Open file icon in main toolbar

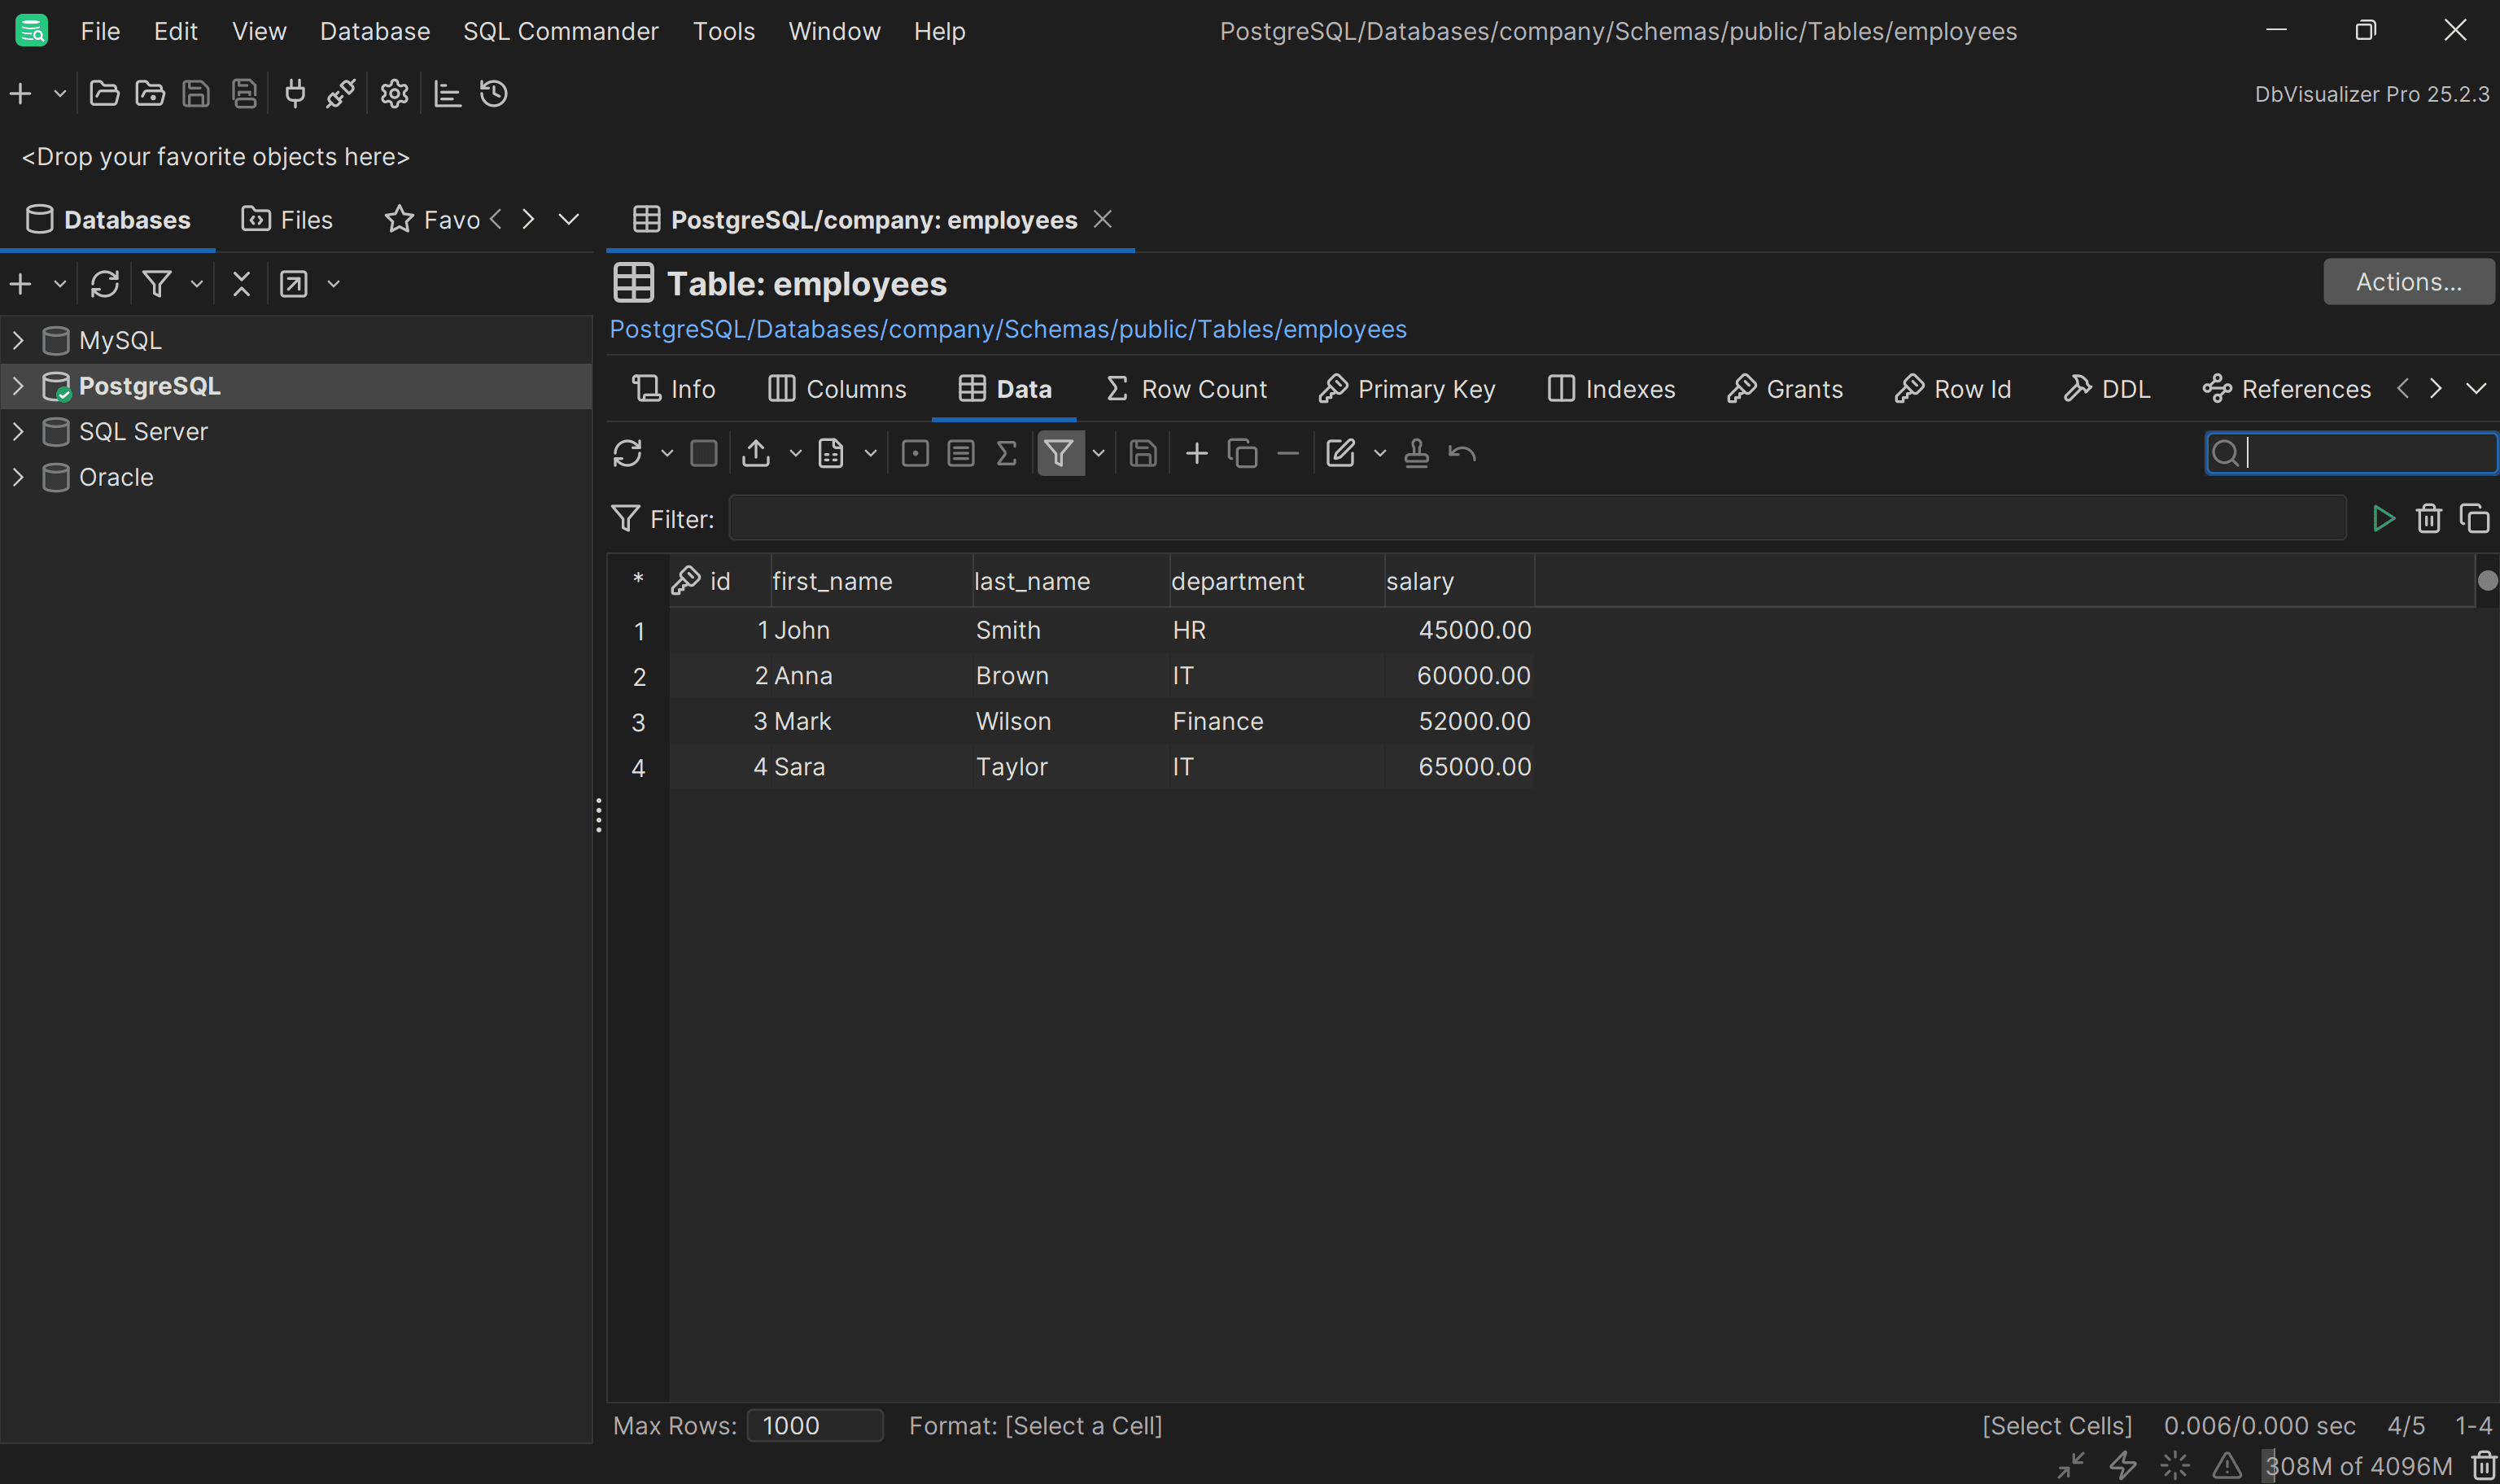tap(104, 94)
